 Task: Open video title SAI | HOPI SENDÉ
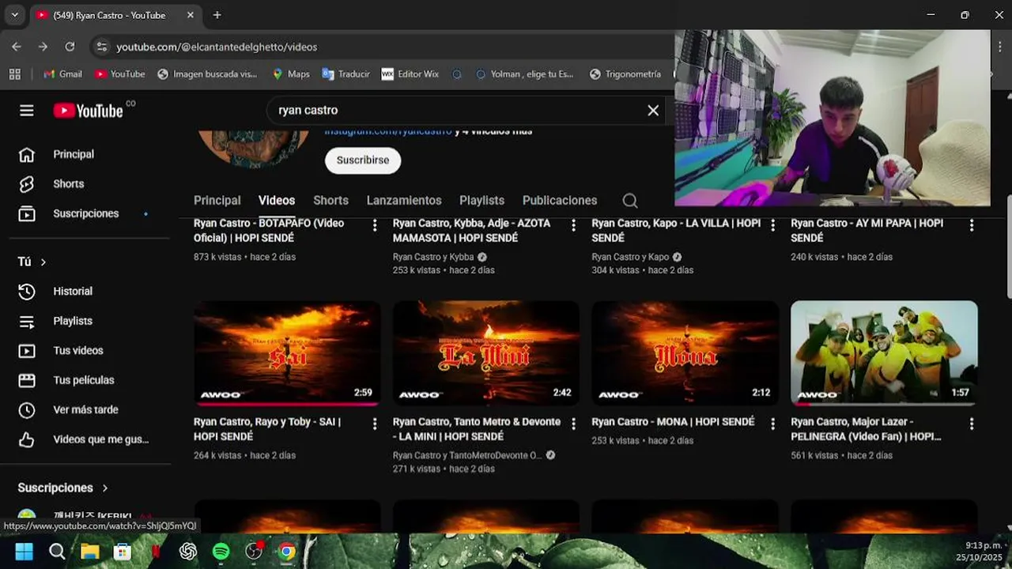click(x=267, y=429)
